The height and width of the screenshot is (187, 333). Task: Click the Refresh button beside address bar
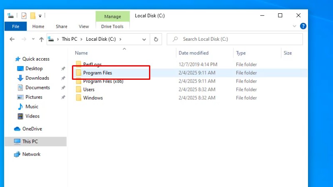tap(156, 39)
